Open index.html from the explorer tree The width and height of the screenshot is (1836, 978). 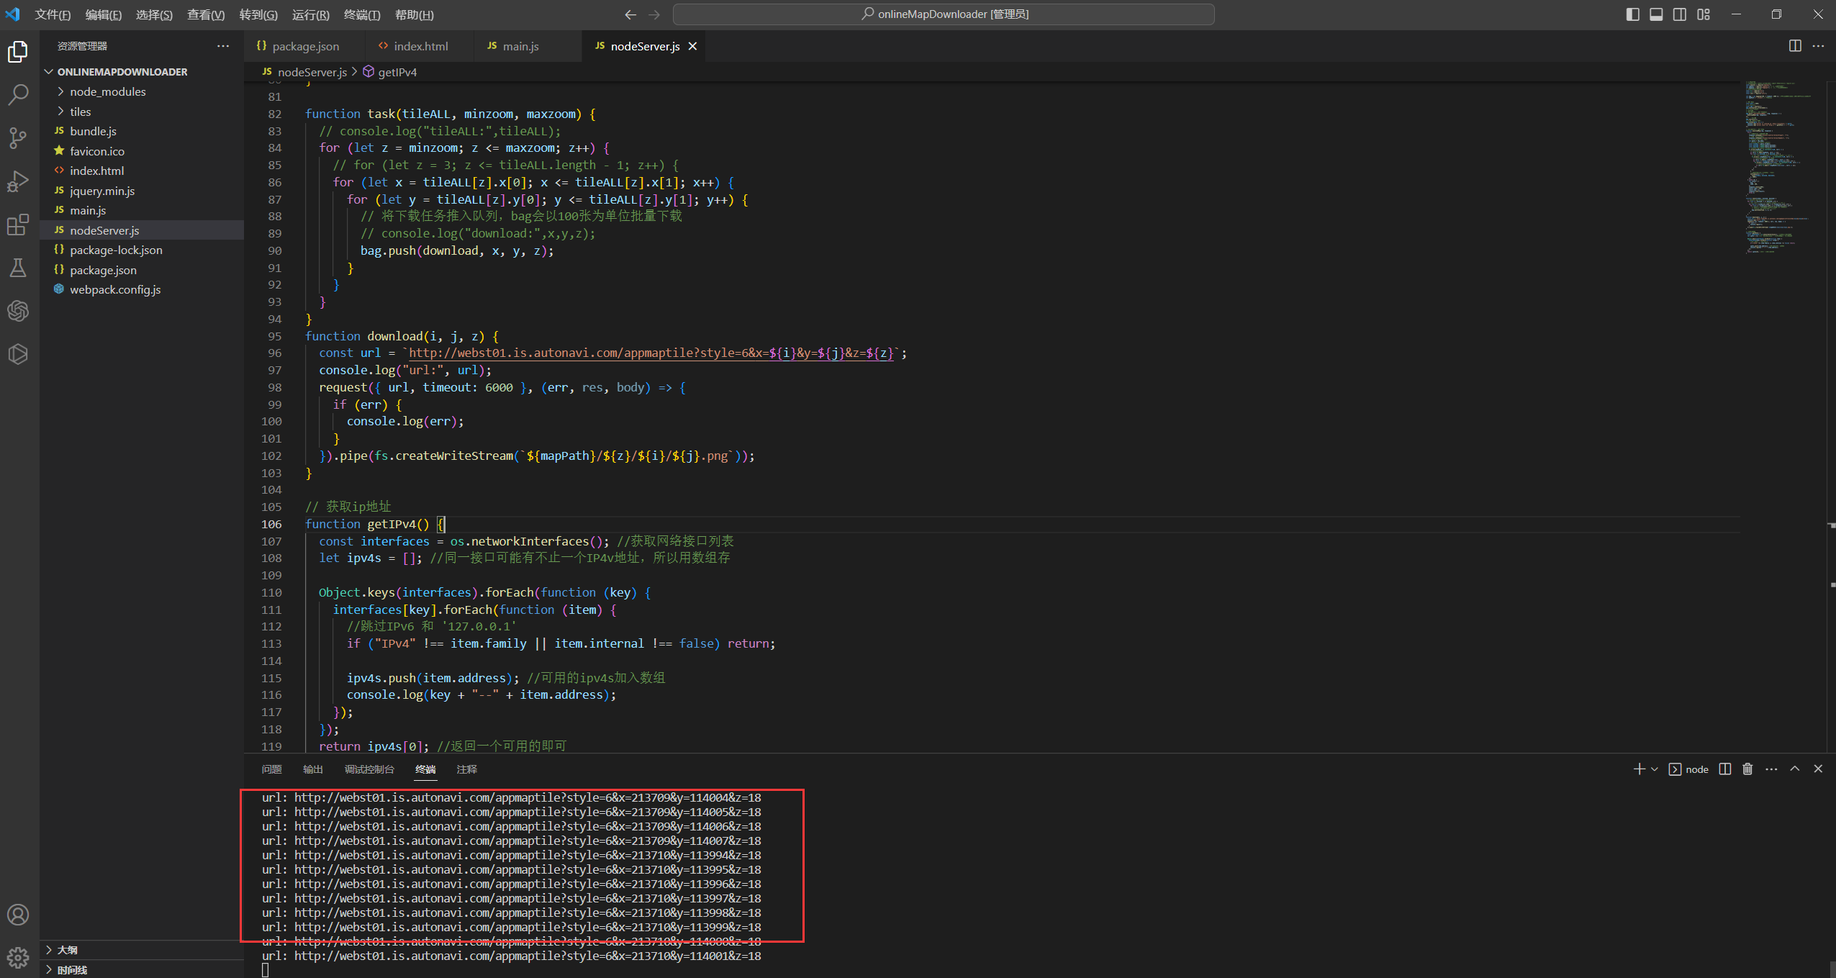click(x=142, y=171)
